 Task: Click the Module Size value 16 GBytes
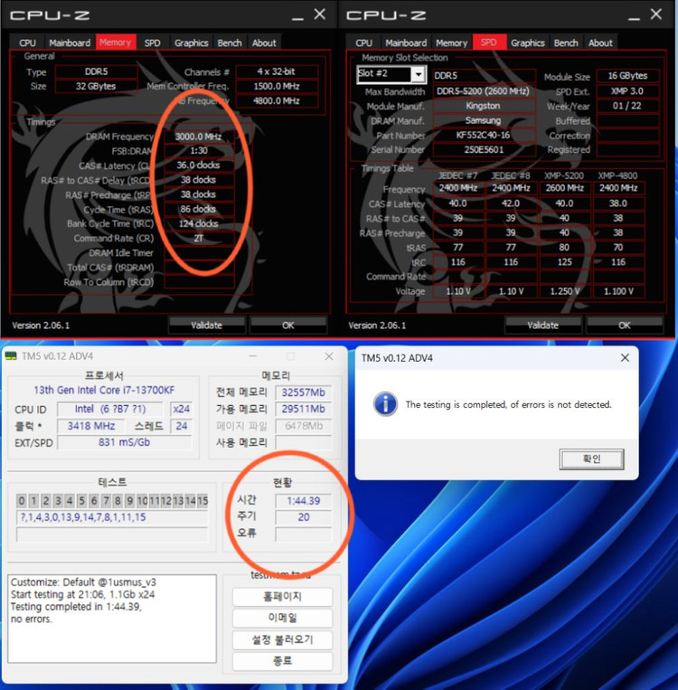click(x=627, y=76)
